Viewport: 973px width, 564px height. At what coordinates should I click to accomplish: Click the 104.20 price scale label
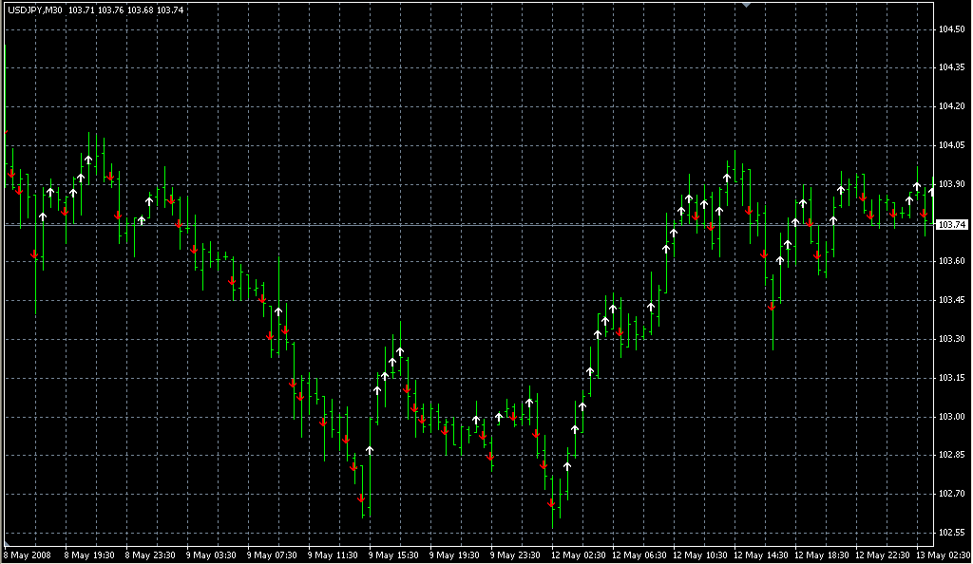click(952, 106)
